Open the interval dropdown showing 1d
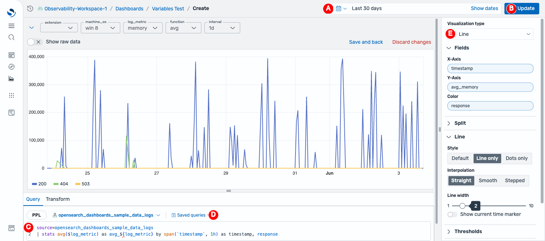545x241 pixels. tap(222, 28)
